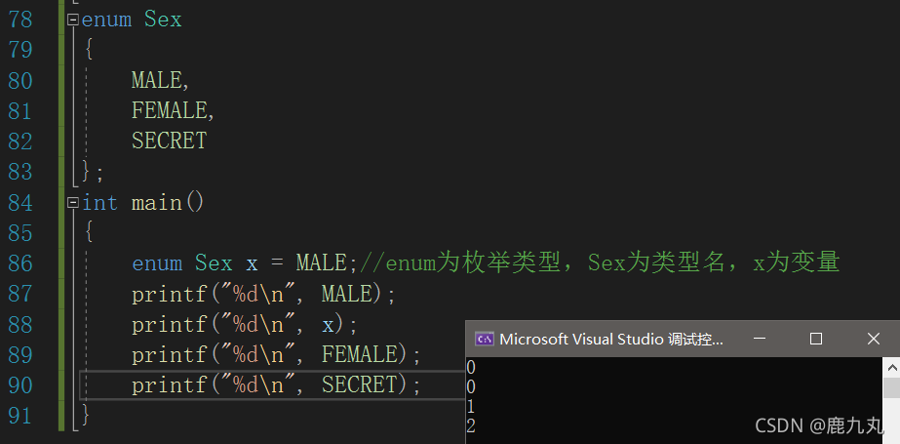
Task: Click line number 84
Action: coord(20,203)
